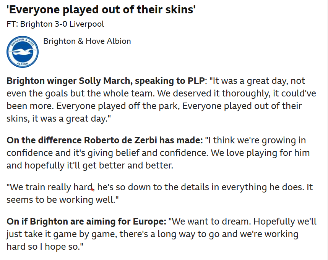
Task: Click the text 'just take it game by game'
Action: [x=61, y=234]
